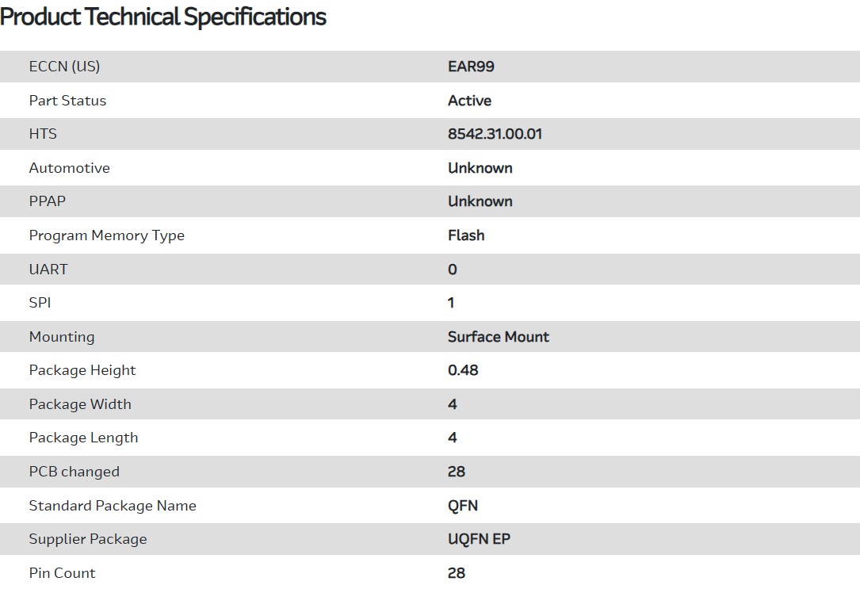Select the HTS code 8542.31.00.01
Screen dimensions: 860x589
coord(495,134)
